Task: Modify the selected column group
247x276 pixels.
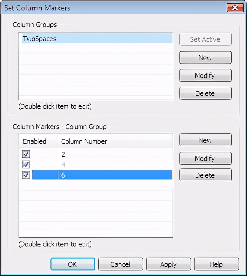Action: tap(205, 75)
